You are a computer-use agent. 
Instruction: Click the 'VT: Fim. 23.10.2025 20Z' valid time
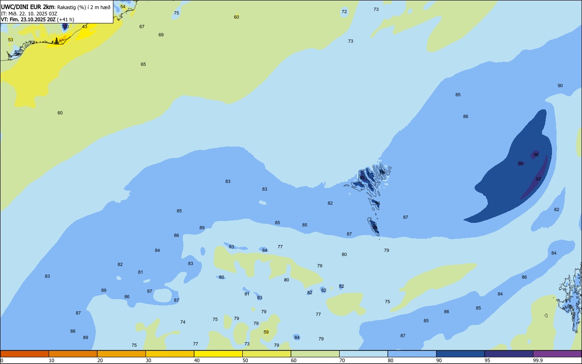(x=28, y=20)
